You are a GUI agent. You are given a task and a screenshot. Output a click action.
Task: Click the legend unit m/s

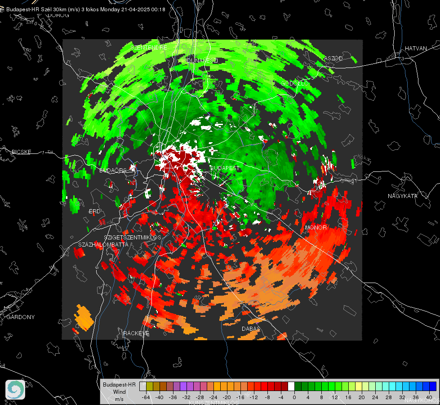coord(119,399)
